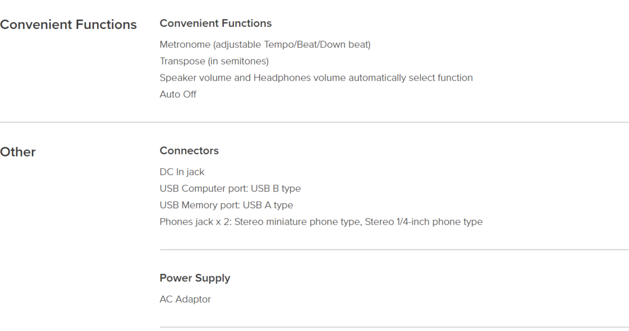Screen dimensions: 629x331
Task: Click USB Memory port: USB A type
Action: click(226, 205)
